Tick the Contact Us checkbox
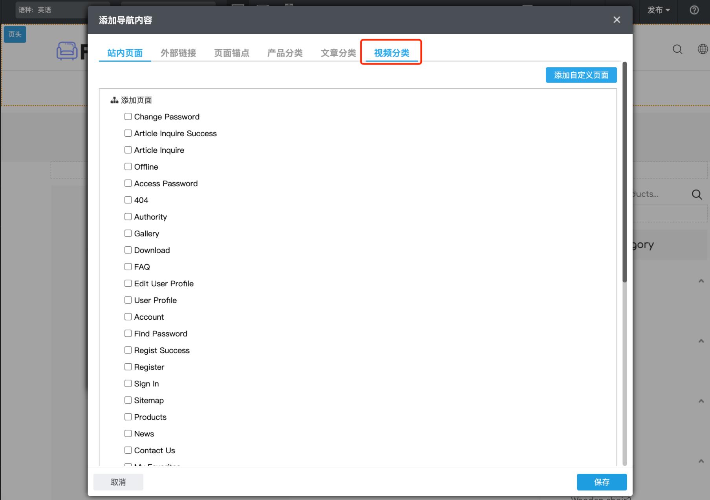The height and width of the screenshot is (500, 710). (128, 450)
